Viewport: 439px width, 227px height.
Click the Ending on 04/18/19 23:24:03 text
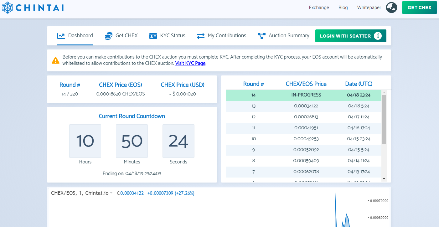132,173
